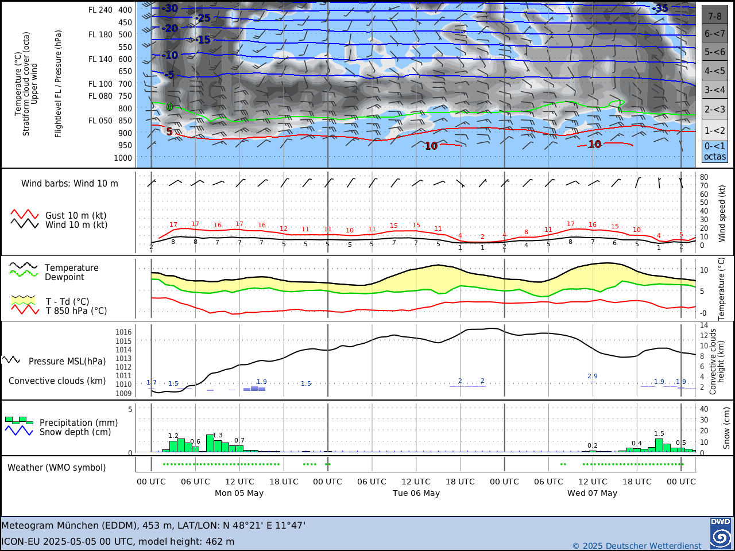Click the 1000 hPa pressure level label

(122, 158)
